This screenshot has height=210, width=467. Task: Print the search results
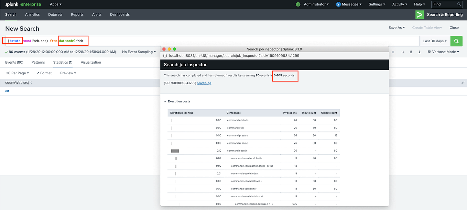(x=411, y=52)
